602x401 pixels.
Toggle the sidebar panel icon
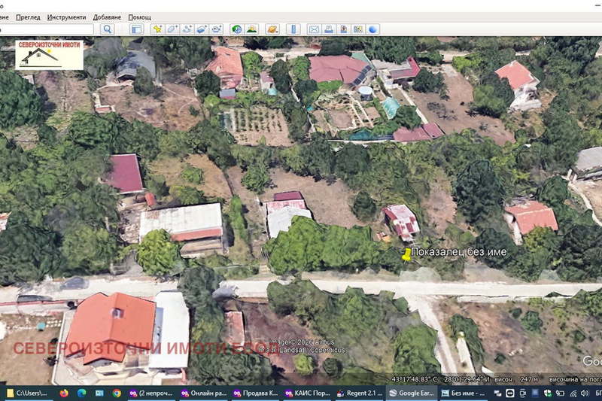136,29
